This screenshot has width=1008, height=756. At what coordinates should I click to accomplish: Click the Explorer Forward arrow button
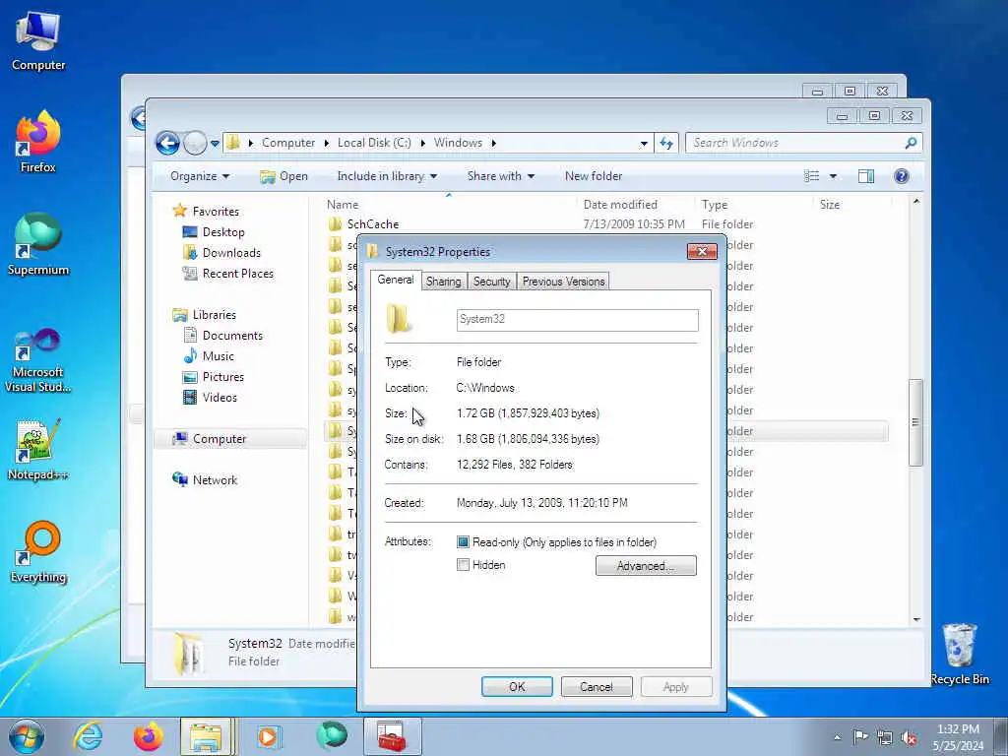[x=195, y=143]
